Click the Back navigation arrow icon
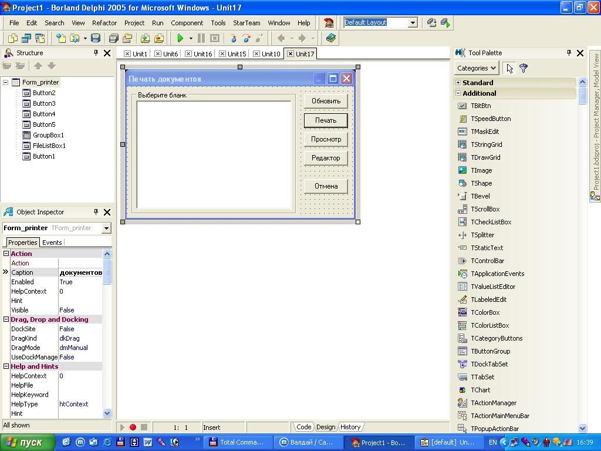This screenshot has height=451, width=601. pos(281,38)
